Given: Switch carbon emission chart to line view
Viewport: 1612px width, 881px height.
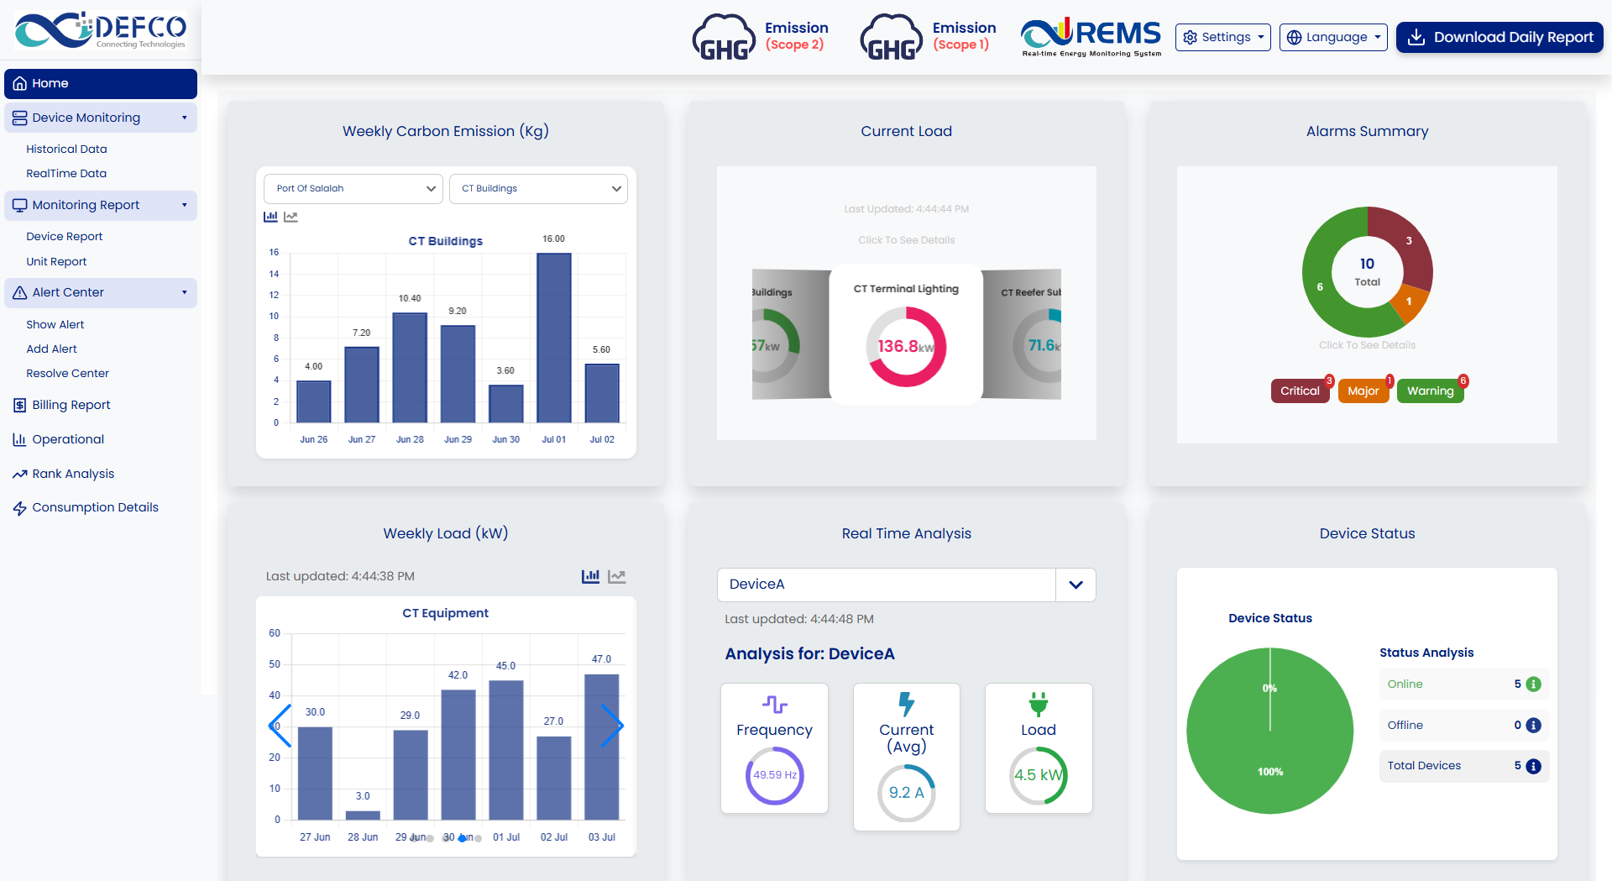Looking at the screenshot, I should tap(290, 217).
